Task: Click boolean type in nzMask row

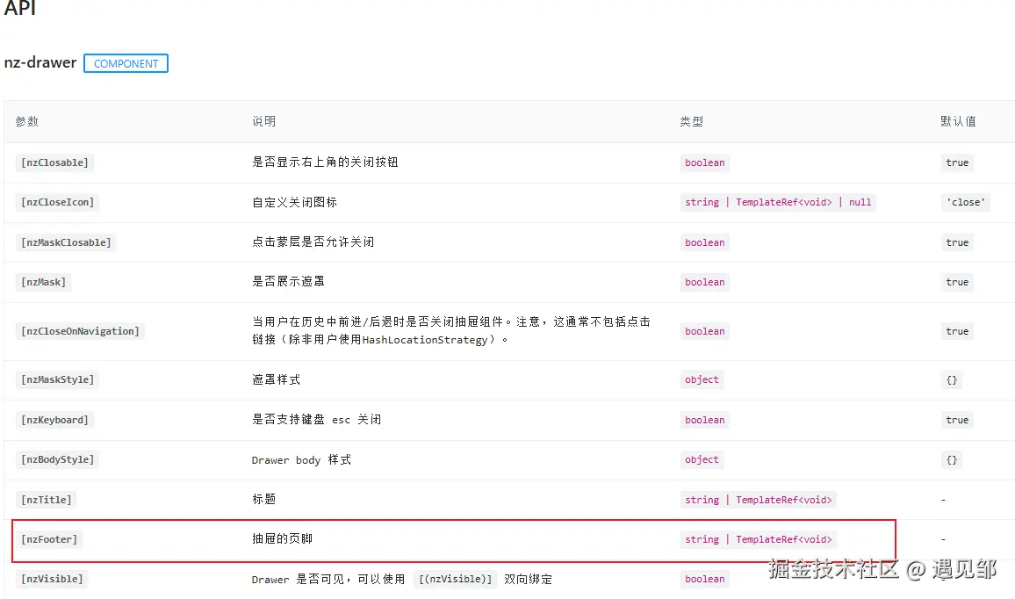Action: [705, 282]
